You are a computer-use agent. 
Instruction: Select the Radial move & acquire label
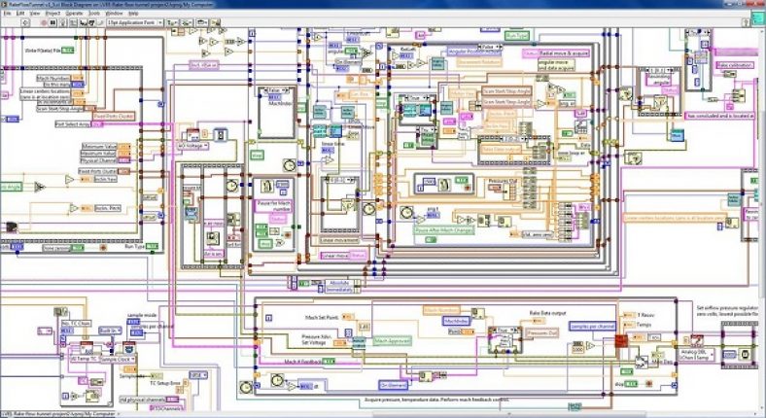click(564, 53)
